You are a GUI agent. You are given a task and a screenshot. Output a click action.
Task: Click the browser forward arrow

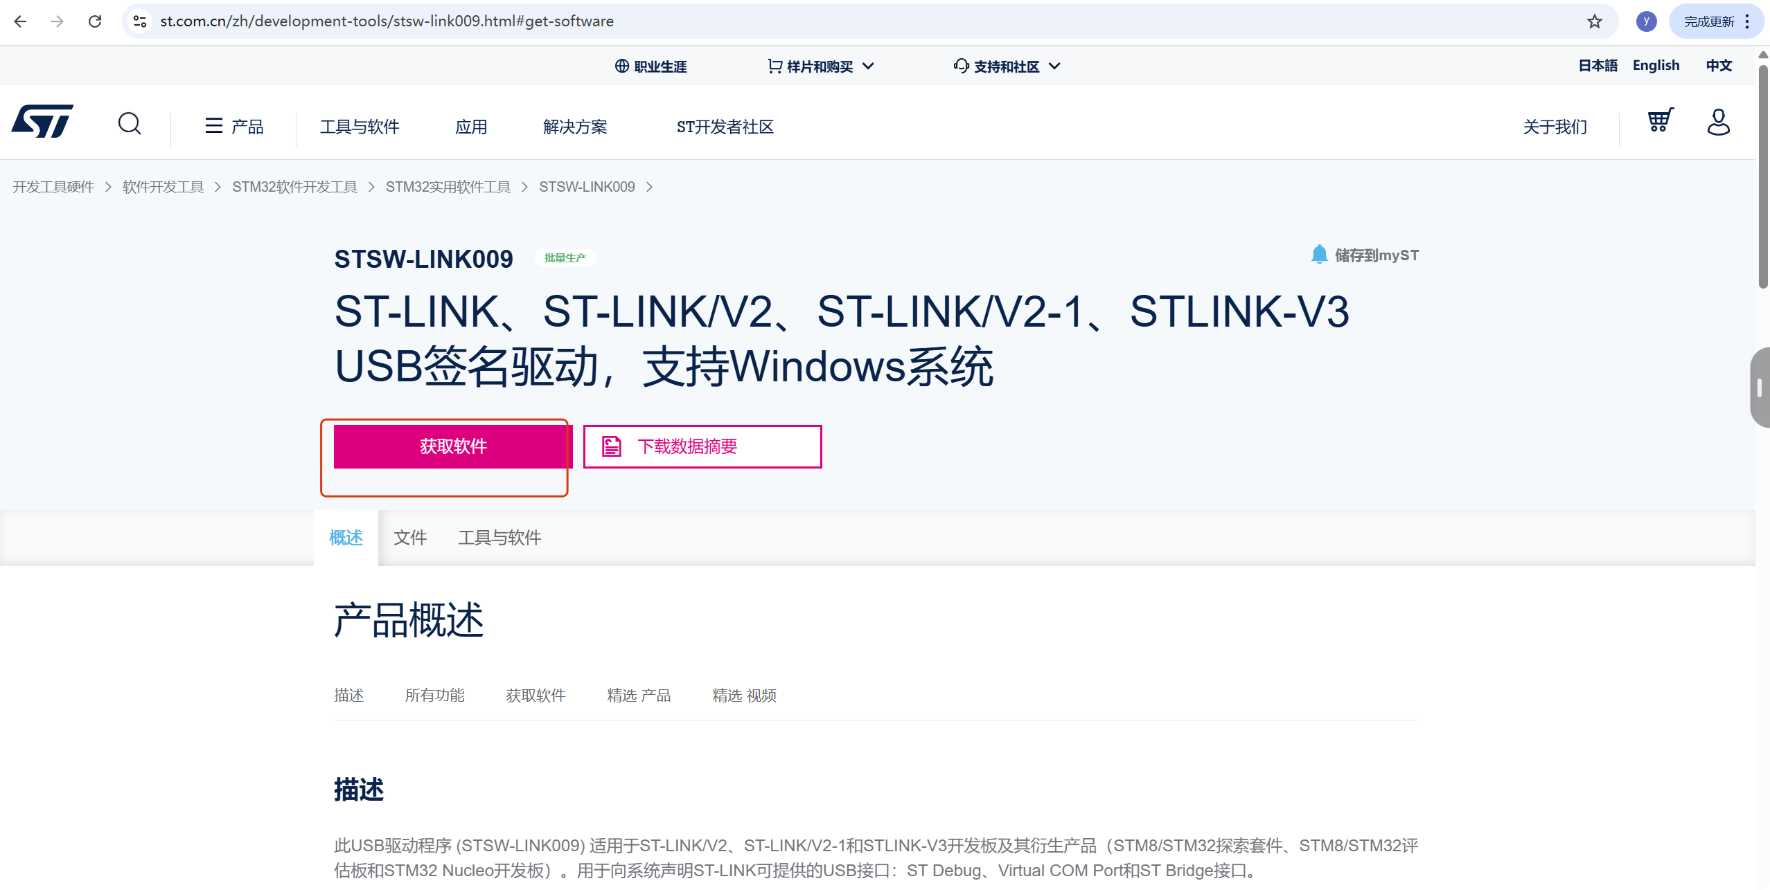(x=57, y=21)
